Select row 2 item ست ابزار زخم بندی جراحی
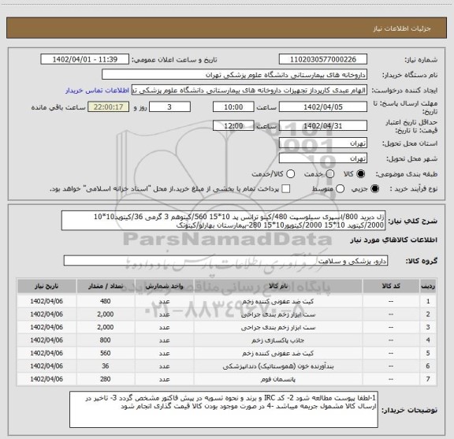 [278, 314]
